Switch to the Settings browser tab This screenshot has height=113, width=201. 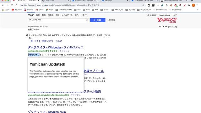point(115,1)
